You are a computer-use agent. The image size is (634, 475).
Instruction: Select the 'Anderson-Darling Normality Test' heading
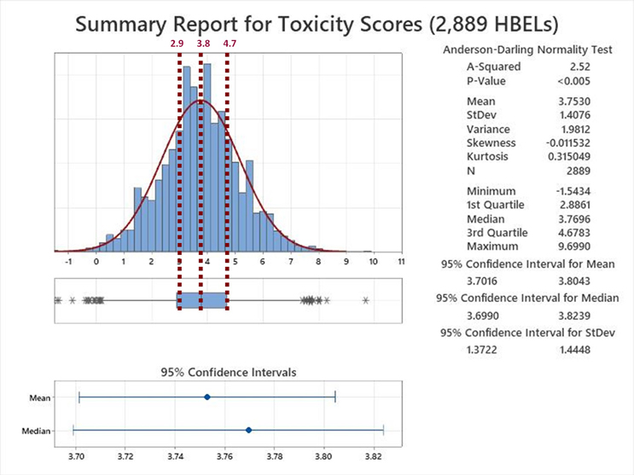point(527,49)
